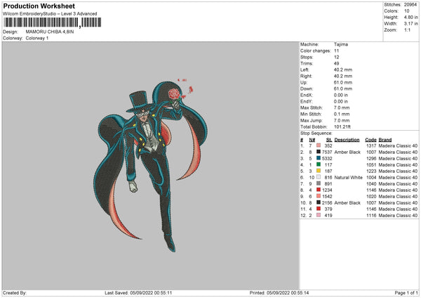Click the red swatch in the 379-stitch row
This screenshot has height=298, width=421.
319,209
